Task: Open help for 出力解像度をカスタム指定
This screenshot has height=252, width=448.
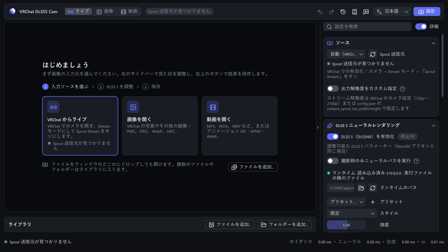Action: [402, 89]
